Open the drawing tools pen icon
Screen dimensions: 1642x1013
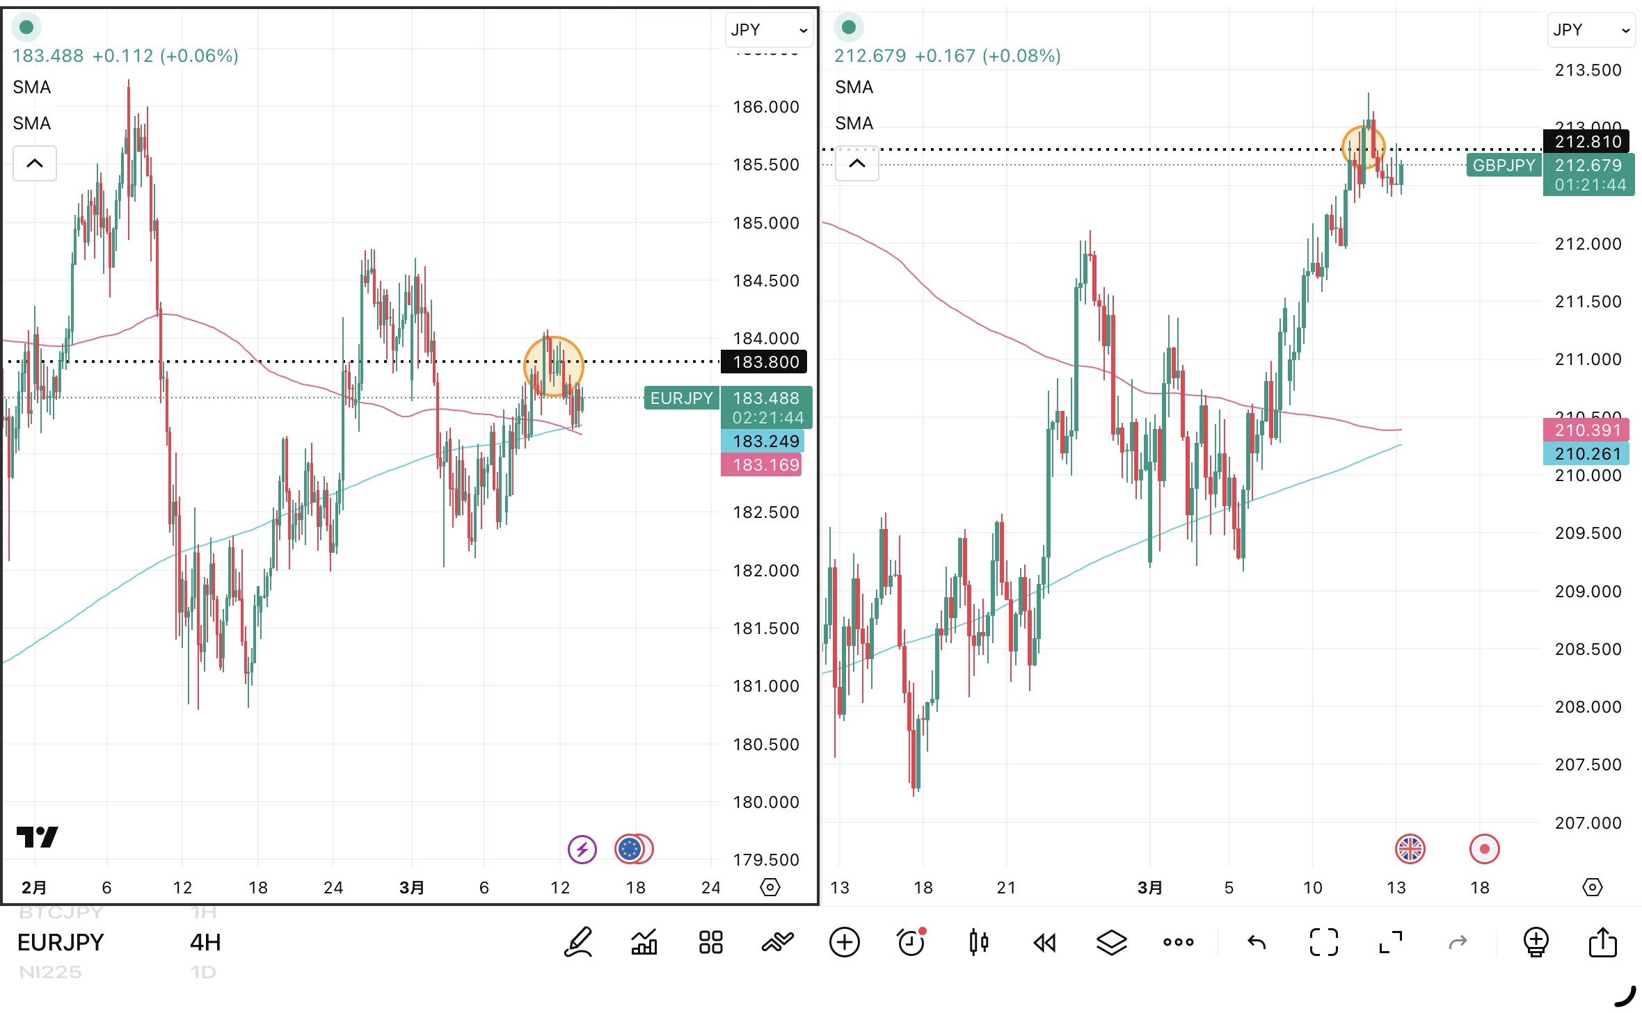pos(578,942)
